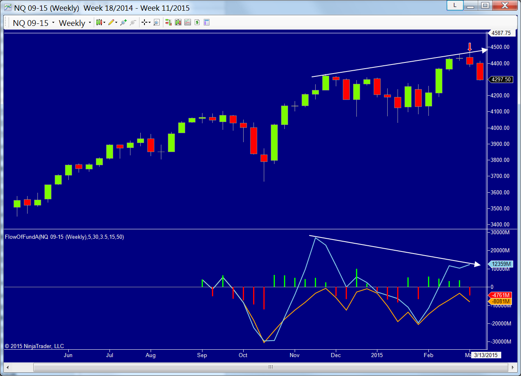
Task: Click the dollar sign document icon
Action: tap(197, 22)
